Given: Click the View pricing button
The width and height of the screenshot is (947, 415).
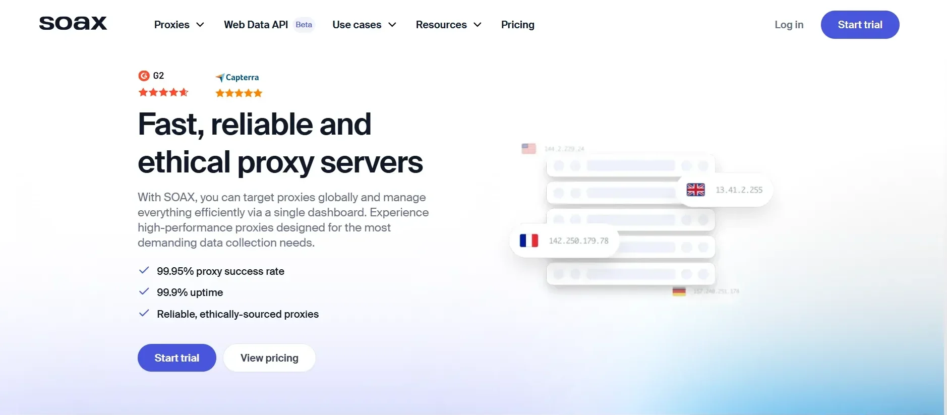Looking at the screenshot, I should pyautogui.click(x=269, y=358).
